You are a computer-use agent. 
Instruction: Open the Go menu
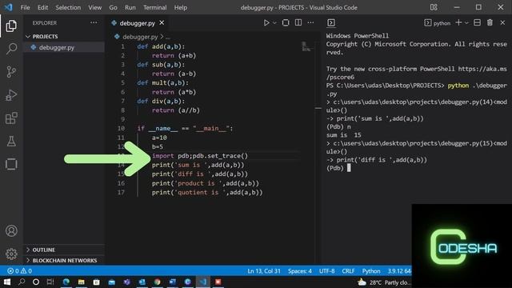pos(113,7)
